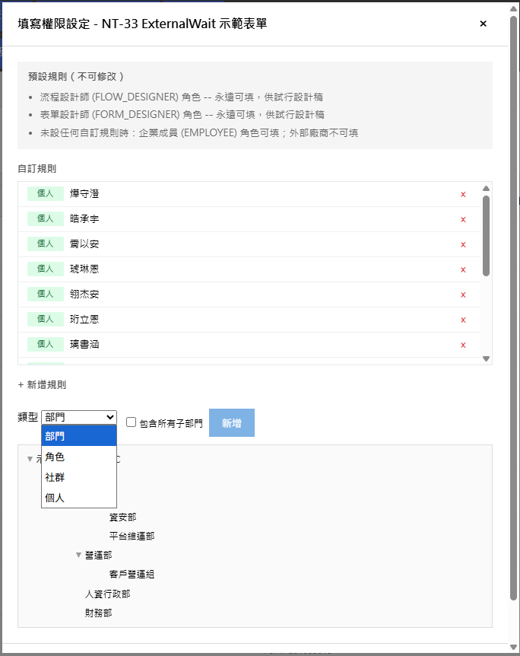Click the 預設規則(不可修改) heading
Screen dimensions: 520x656
point(76,77)
